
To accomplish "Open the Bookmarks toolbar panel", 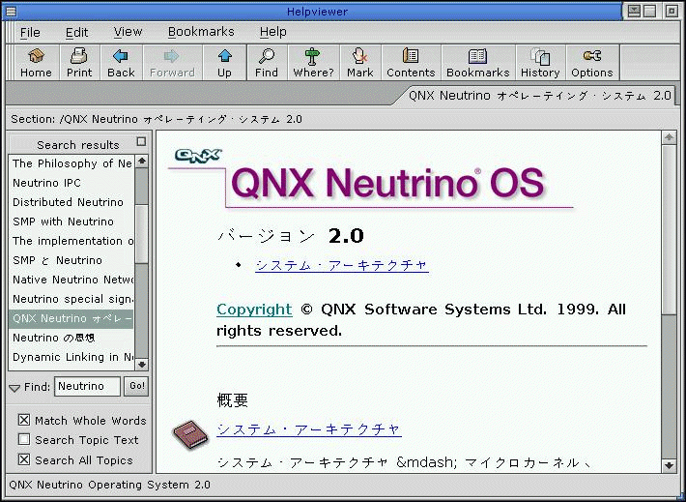I will pos(477,63).
